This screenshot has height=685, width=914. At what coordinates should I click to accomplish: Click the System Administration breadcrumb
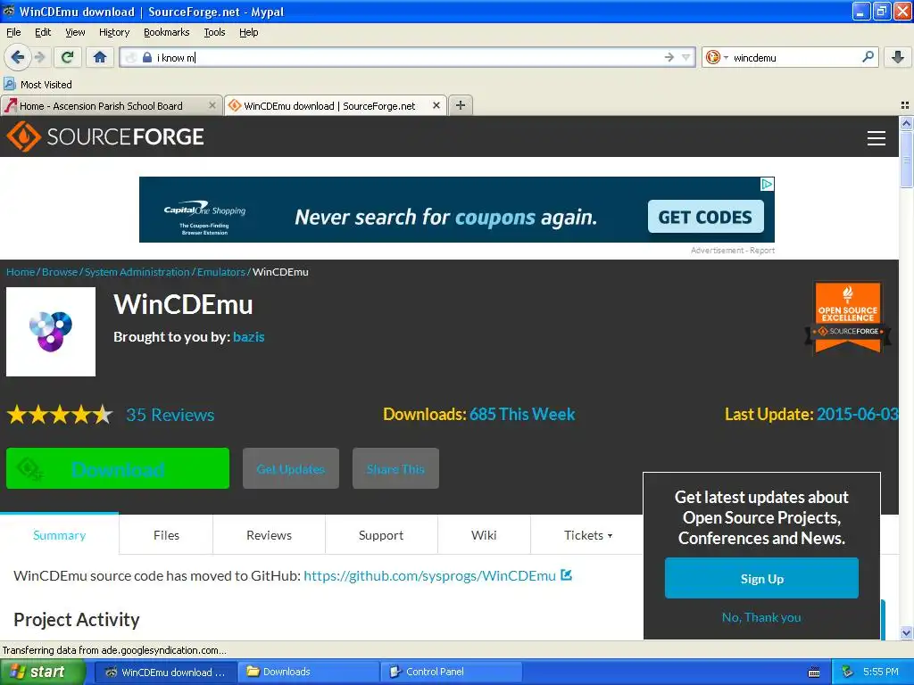point(137,272)
